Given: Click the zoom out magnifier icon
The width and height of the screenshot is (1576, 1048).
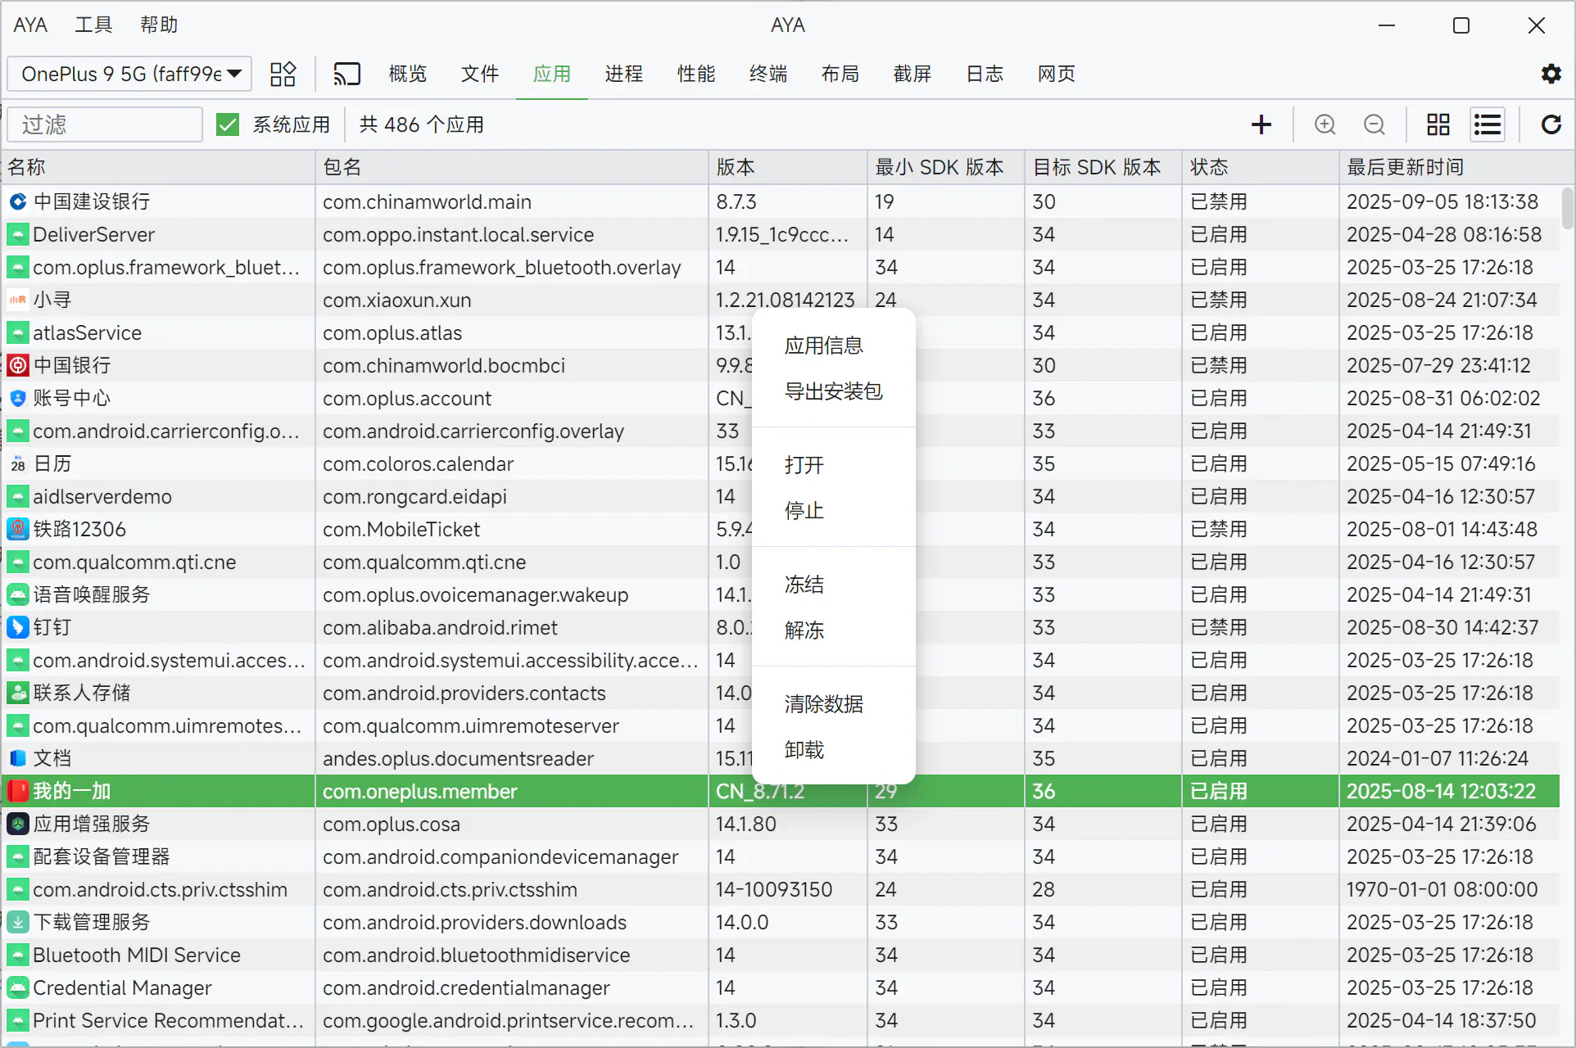Looking at the screenshot, I should [1374, 124].
